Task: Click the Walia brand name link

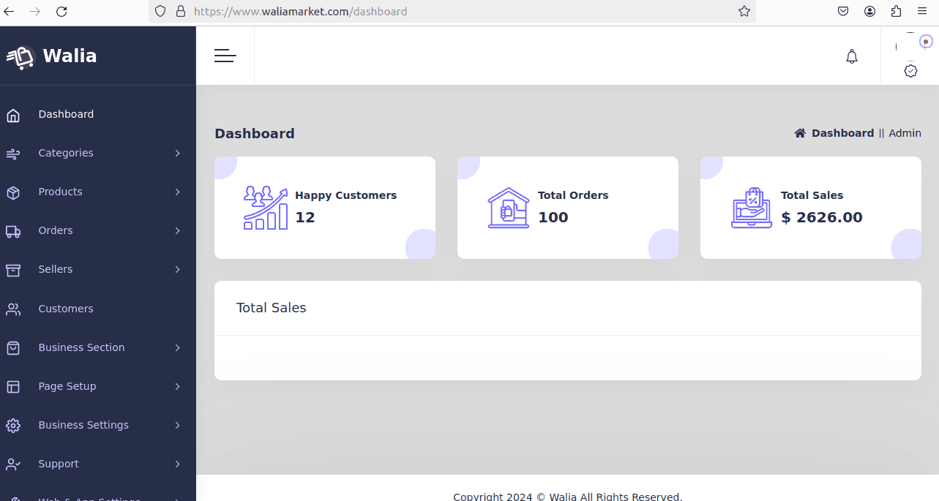Action: pos(70,56)
